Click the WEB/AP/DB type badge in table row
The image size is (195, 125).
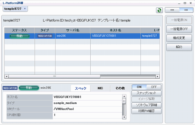point(45,36)
